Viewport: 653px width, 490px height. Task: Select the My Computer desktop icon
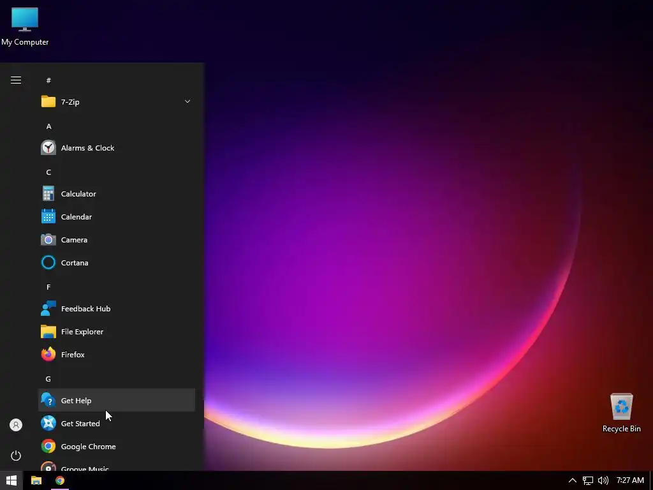pyautogui.click(x=25, y=27)
